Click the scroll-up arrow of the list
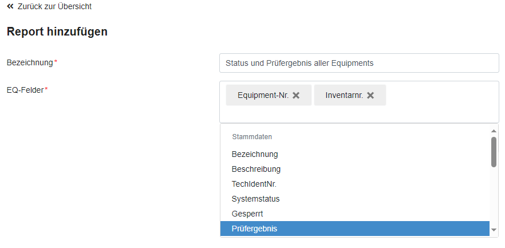 coord(494,130)
